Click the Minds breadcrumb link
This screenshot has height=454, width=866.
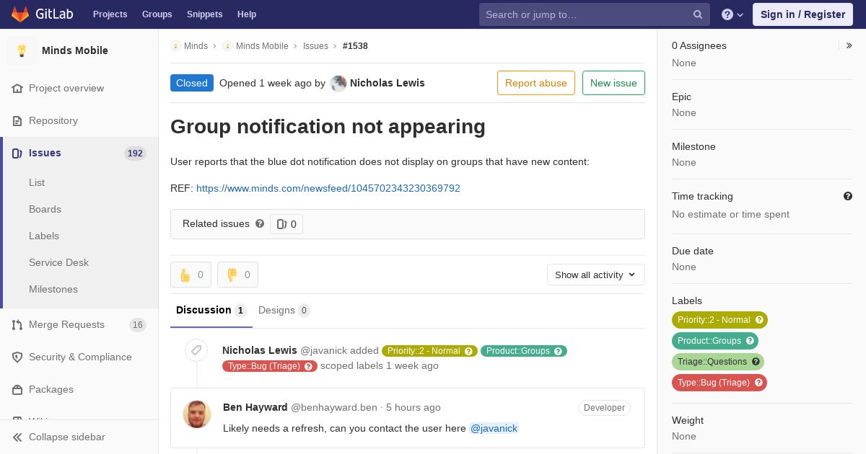tap(196, 45)
